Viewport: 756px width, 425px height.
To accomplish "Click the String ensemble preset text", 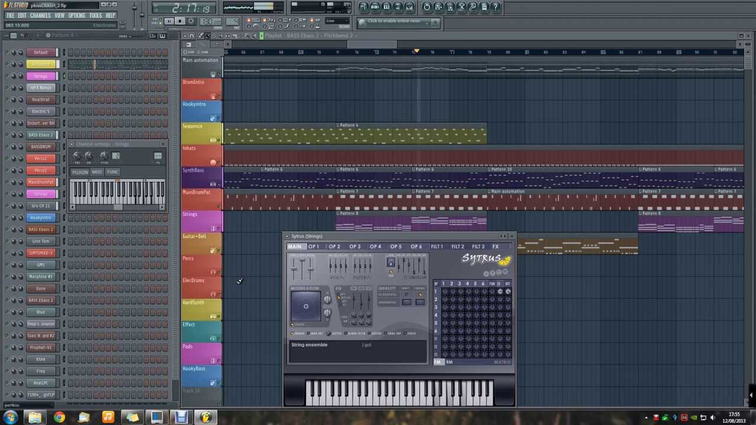I will click(309, 345).
